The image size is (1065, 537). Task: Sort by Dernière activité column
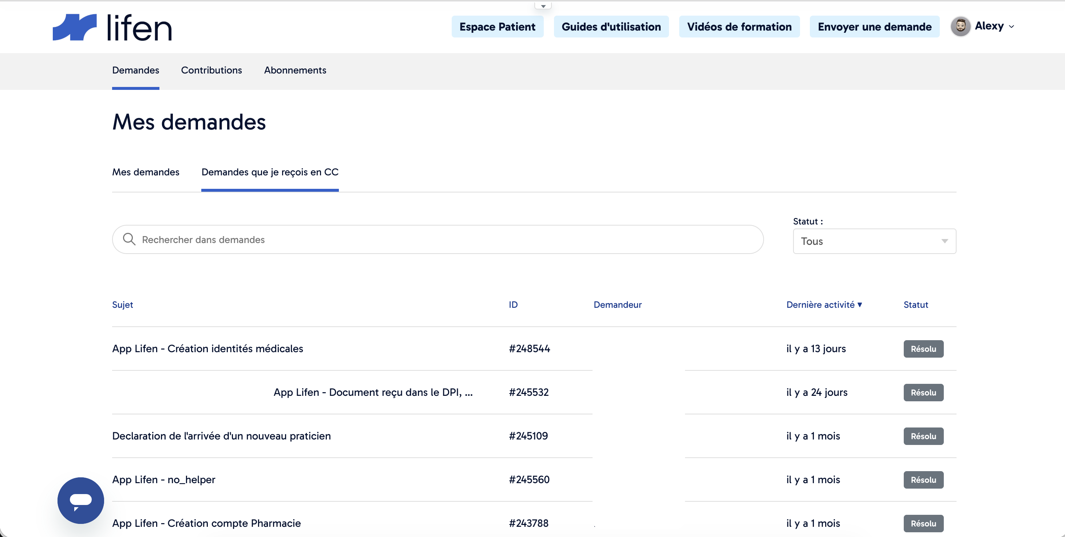point(824,305)
